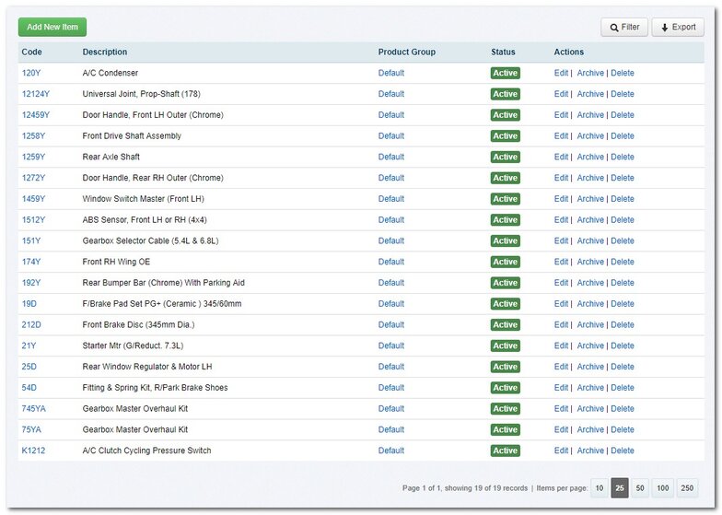Viewport: 722px width, 515px height.
Task: Sort by the Description column header
Action: (x=105, y=53)
